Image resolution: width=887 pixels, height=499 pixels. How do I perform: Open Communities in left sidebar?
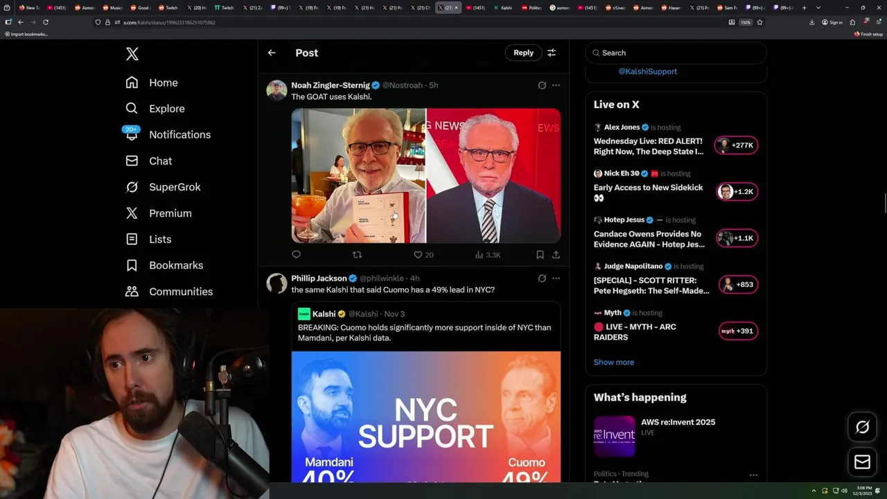pyautogui.click(x=169, y=292)
